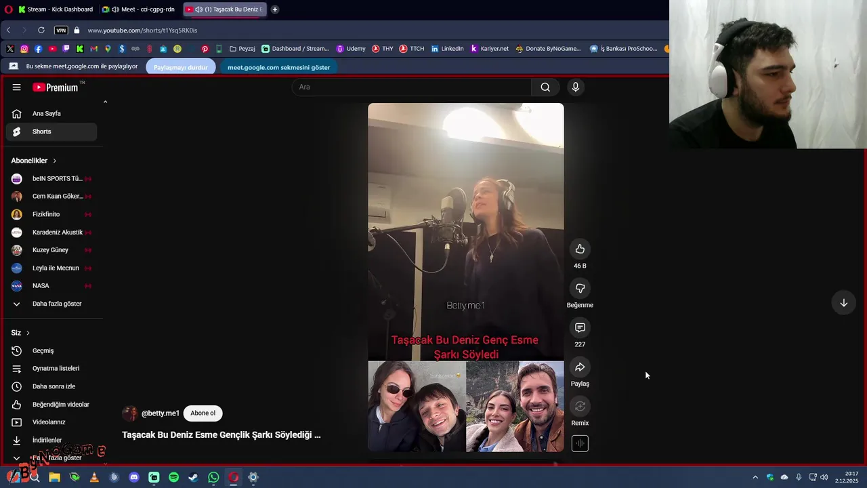Open the Kariyer.net bookmark
This screenshot has width=867, height=488.
(x=489, y=49)
